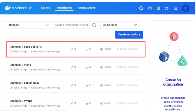Open the apps grid icon
The image size is (196, 112).
pyautogui.click(x=175, y=8)
